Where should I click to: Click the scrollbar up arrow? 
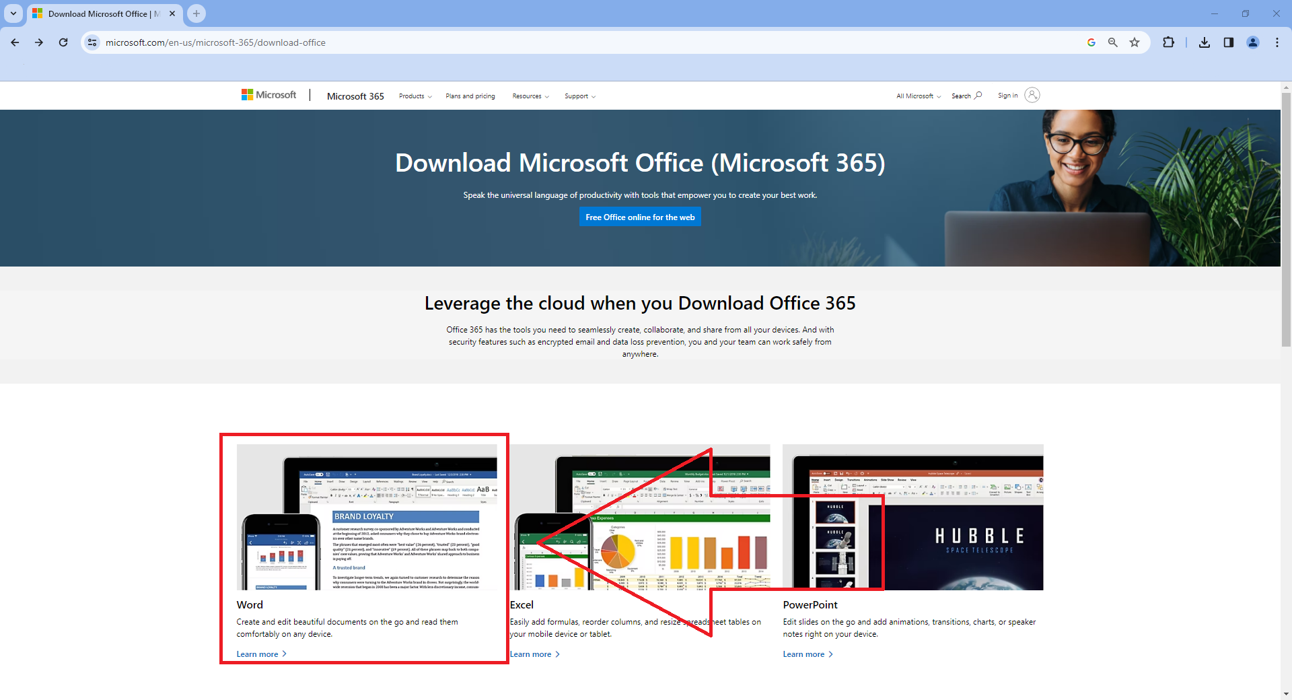pos(1286,87)
